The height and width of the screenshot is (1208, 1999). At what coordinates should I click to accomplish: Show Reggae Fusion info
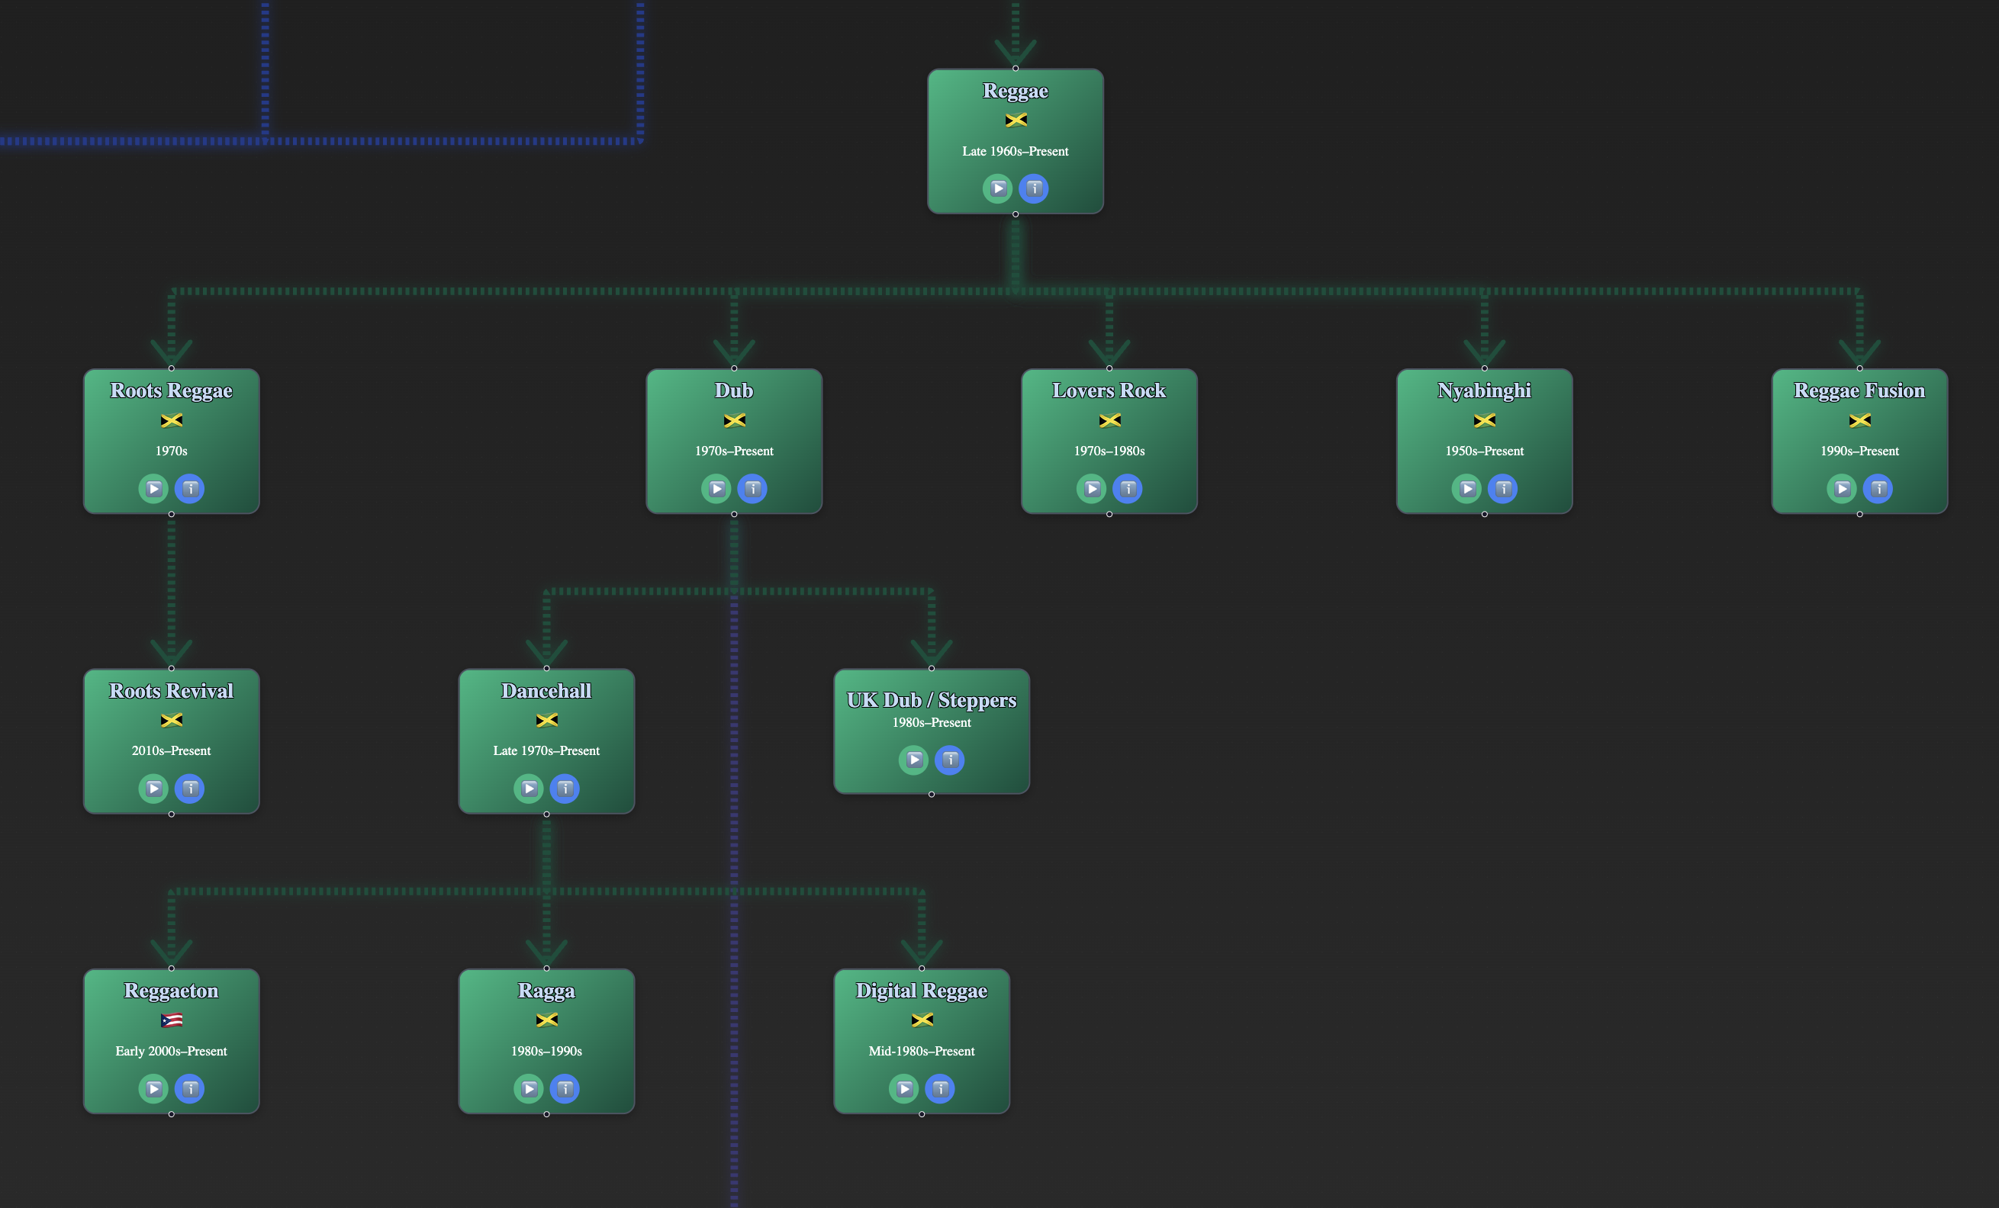(1878, 489)
